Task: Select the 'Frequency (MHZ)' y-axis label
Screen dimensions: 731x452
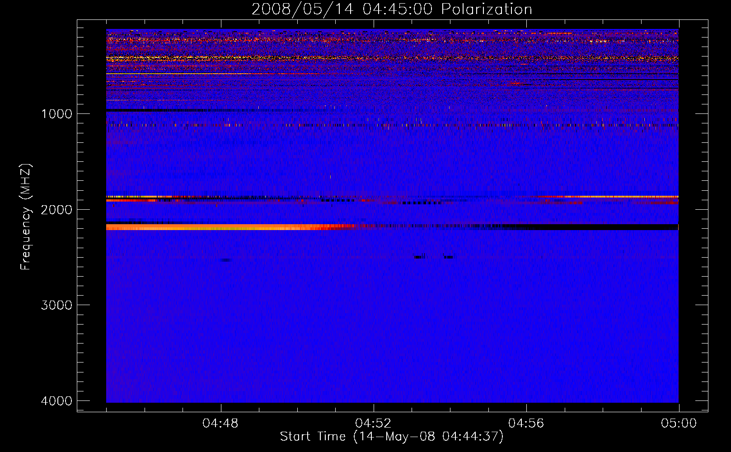Action: pyautogui.click(x=26, y=217)
